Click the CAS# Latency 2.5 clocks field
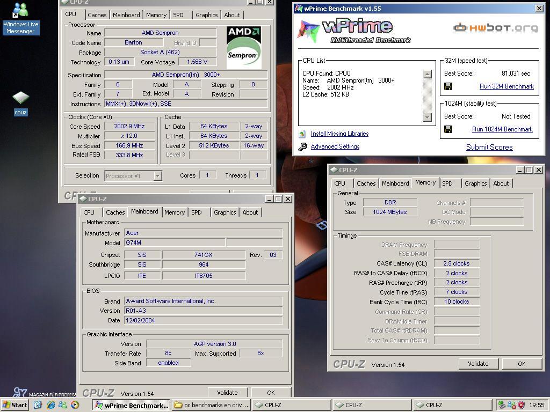This screenshot has height=412, width=550. coord(457,263)
